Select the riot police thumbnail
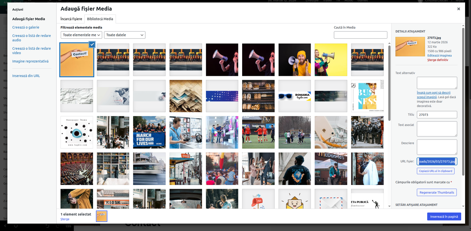471x231 pixels. [367, 132]
